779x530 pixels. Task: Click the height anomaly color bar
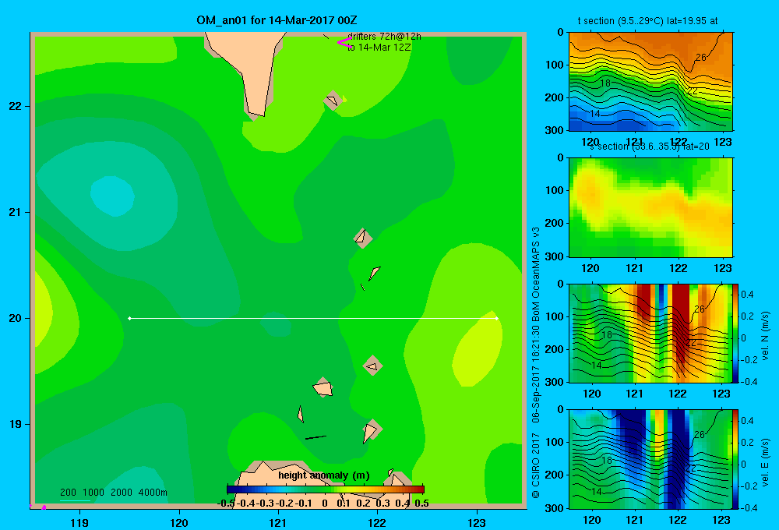click(326, 489)
